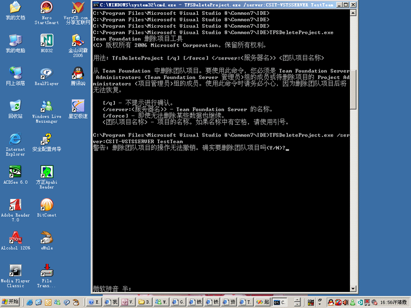
Task: Select the 回收站 recycle bin icon
Action: coord(15,109)
